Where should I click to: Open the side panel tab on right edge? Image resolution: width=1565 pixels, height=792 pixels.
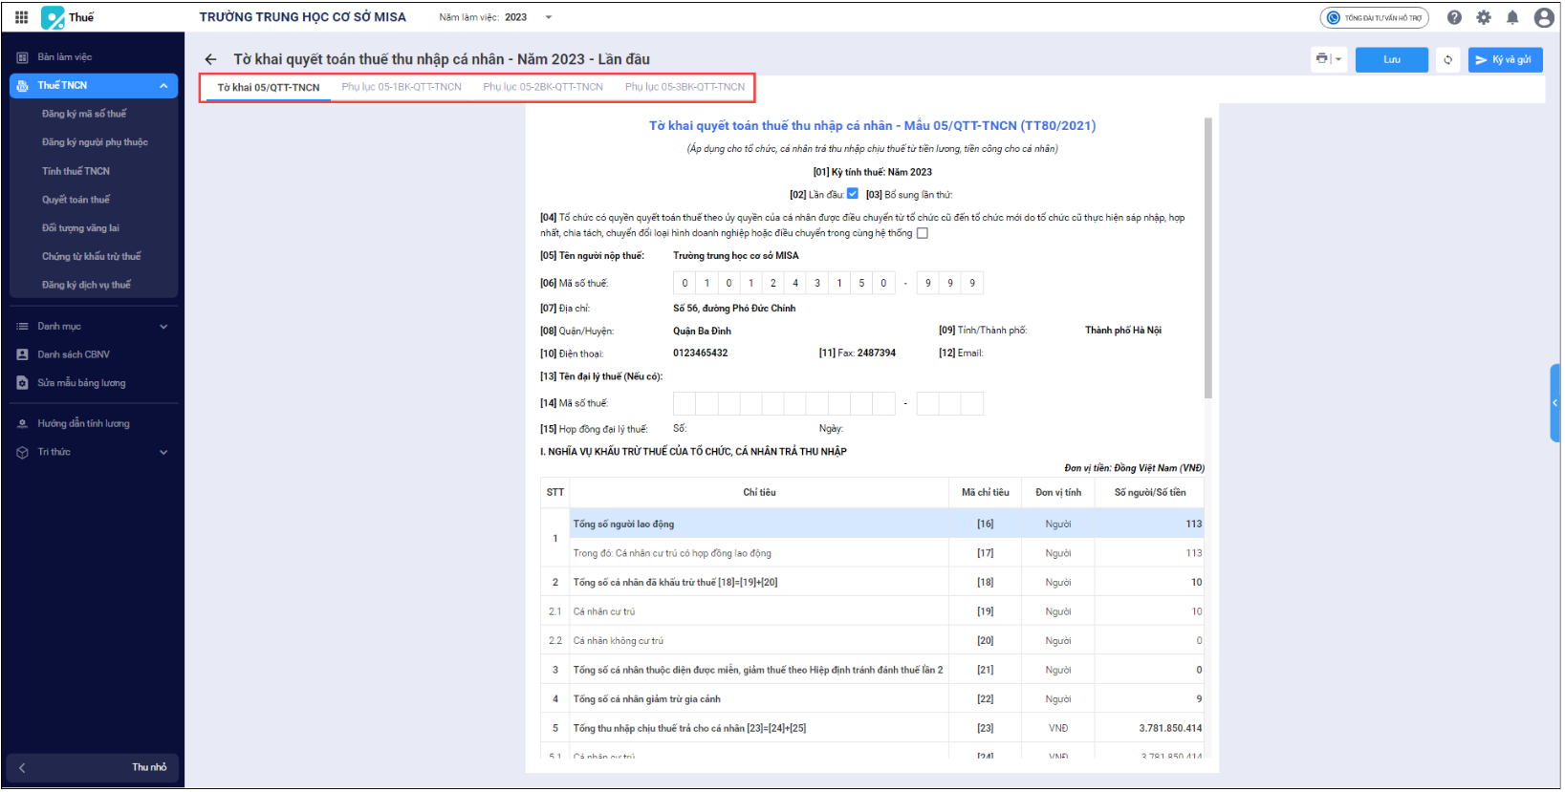[1555, 403]
